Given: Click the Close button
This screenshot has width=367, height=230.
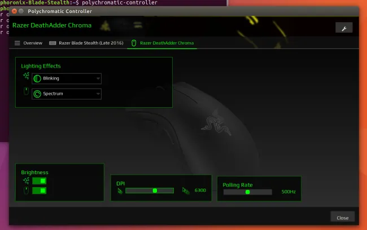Looking at the screenshot, I should pyautogui.click(x=343, y=218).
